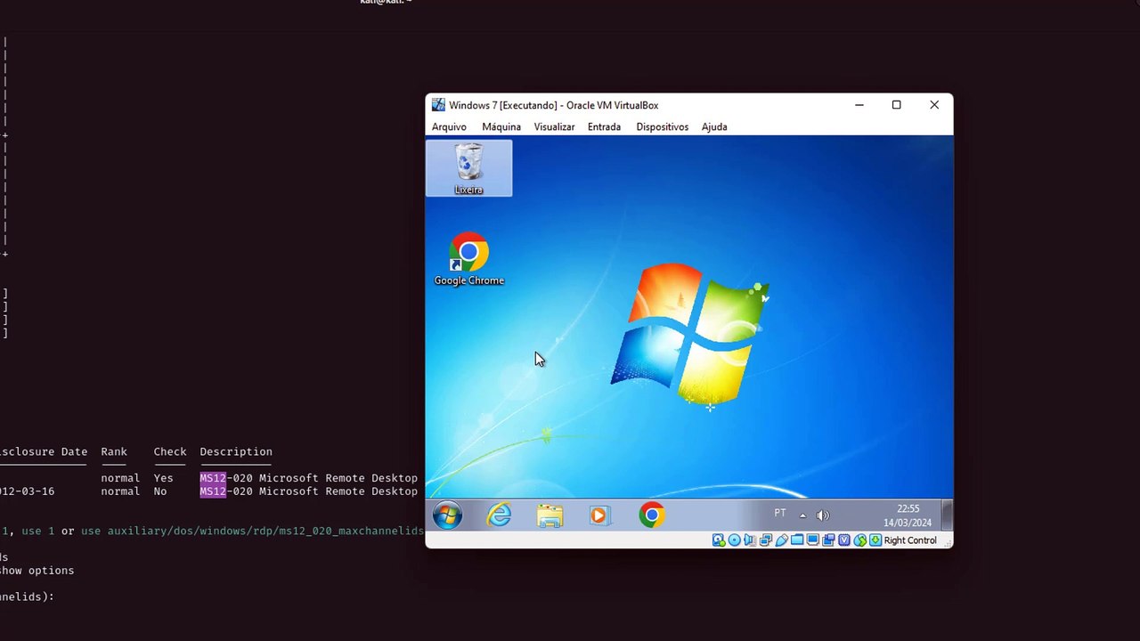
Task: Click the Yes value in the Check column
Action: pyautogui.click(x=163, y=478)
